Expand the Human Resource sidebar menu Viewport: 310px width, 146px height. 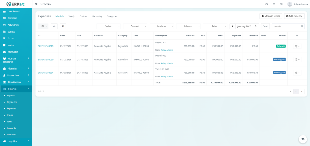pyautogui.click(x=16, y=60)
